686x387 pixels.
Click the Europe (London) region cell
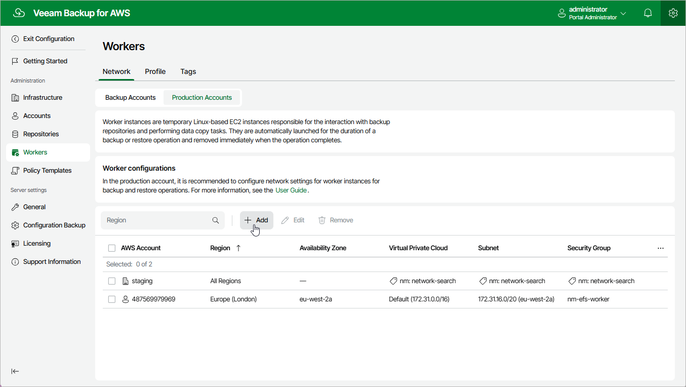click(x=233, y=299)
